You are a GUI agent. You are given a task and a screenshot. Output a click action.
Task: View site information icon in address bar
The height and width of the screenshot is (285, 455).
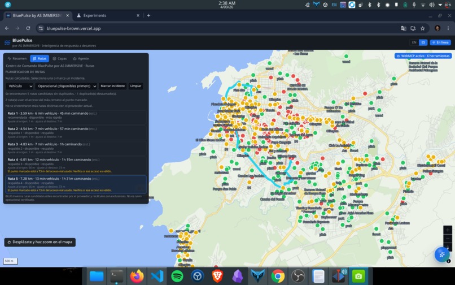tap(41, 28)
